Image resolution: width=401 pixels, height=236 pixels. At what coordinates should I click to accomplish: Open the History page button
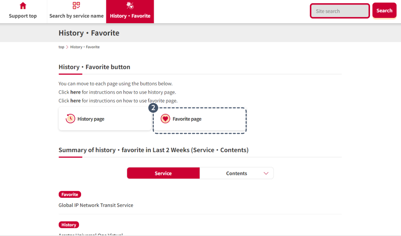point(105,119)
